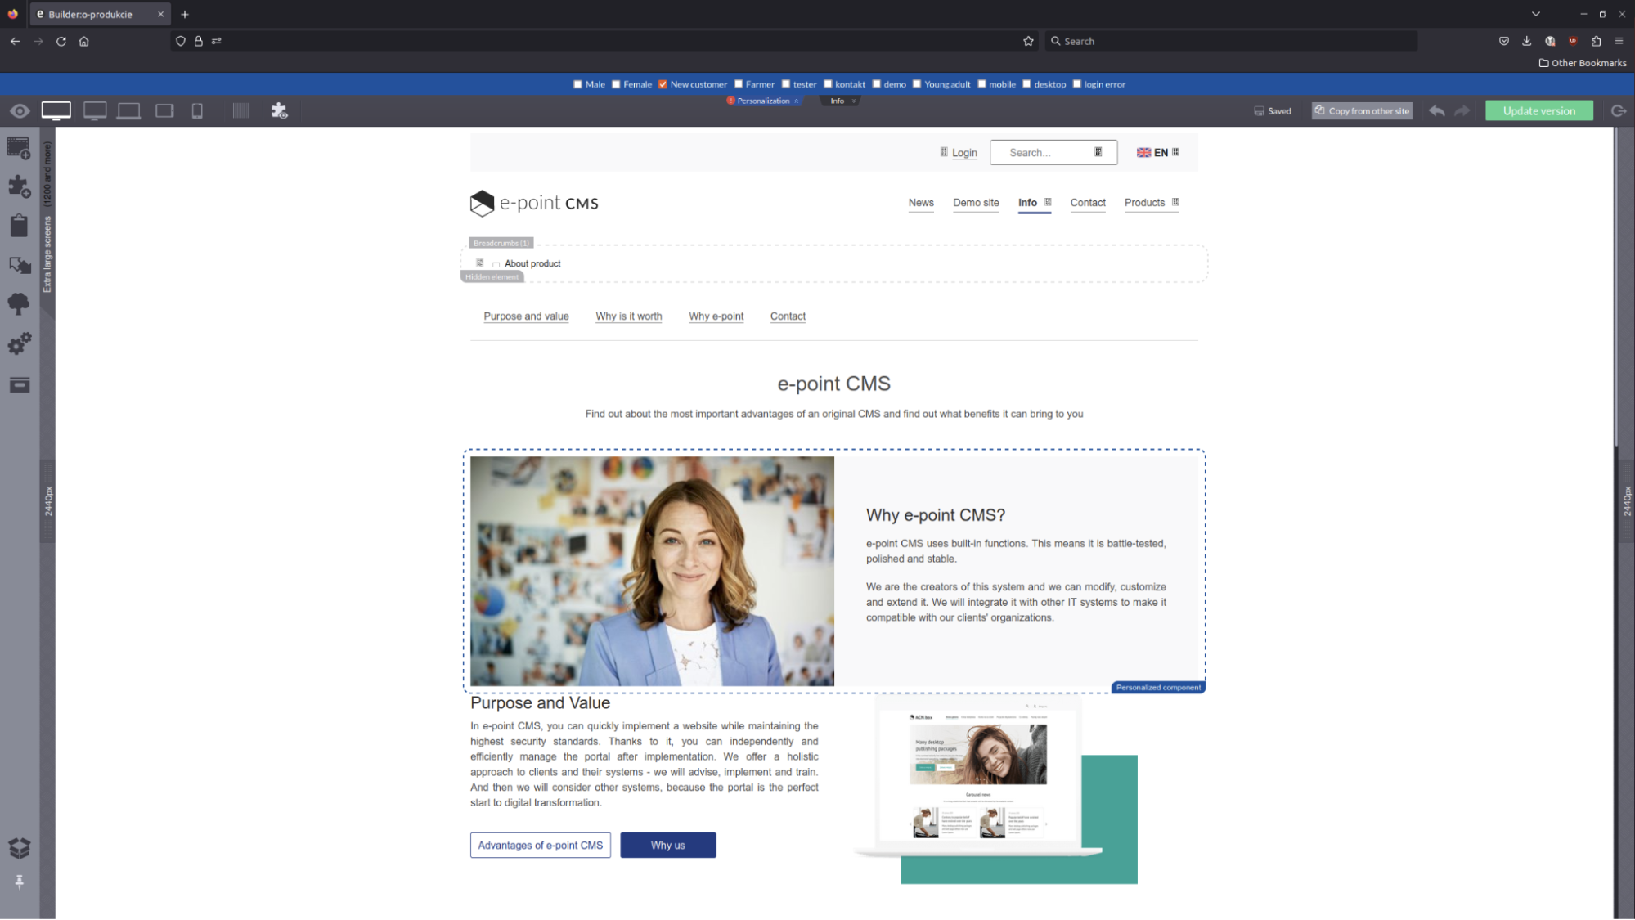Viewport: 1635px width, 920px height.
Task: Add a new component via the puzzle-plus icon
Action: pyautogui.click(x=19, y=186)
